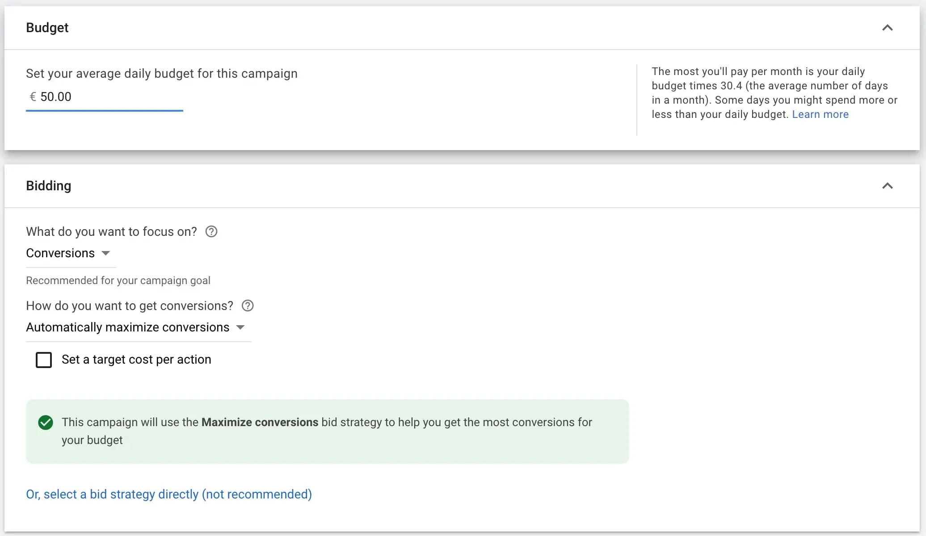Open the Automatically maximize conversions dropdown
The height and width of the screenshot is (536, 926).
(x=128, y=327)
